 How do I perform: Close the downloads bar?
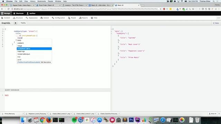219,114
